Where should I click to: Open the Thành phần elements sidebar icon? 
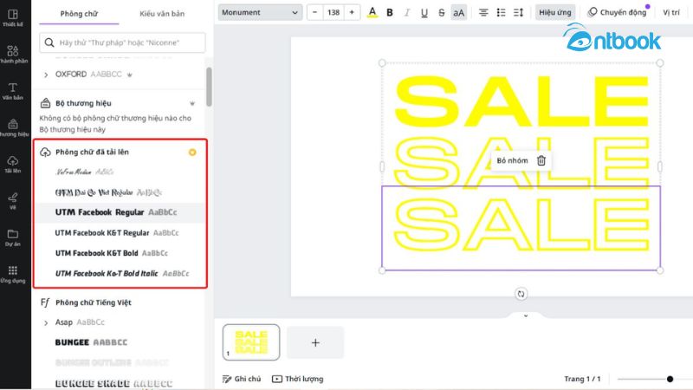click(x=13, y=54)
